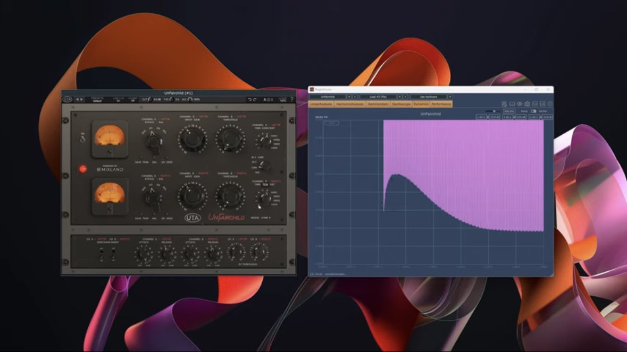Viewport: 627px width, 352px height.
Task: Select the A state in UnFairchild
Action: pyautogui.click(x=264, y=100)
